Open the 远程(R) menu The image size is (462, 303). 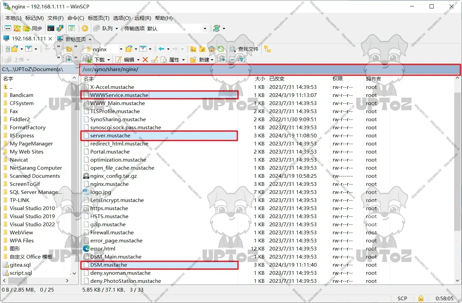143,18
